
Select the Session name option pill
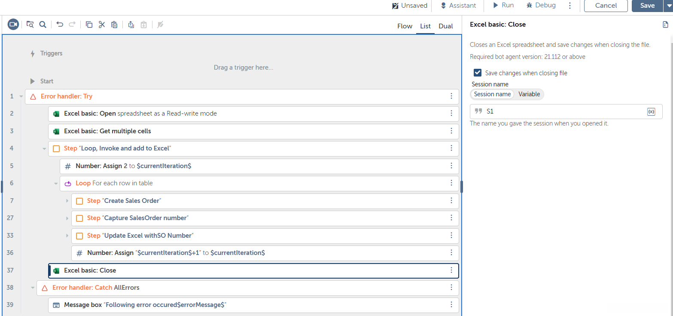[x=492, y=94]
